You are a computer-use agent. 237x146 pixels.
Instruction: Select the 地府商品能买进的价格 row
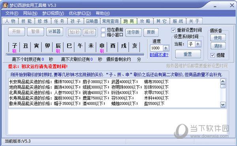click(x=89, y=87)
